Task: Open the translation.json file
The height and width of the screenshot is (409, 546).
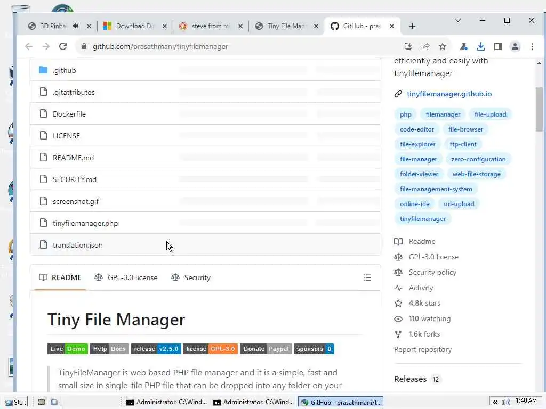Action: (78, 245)
